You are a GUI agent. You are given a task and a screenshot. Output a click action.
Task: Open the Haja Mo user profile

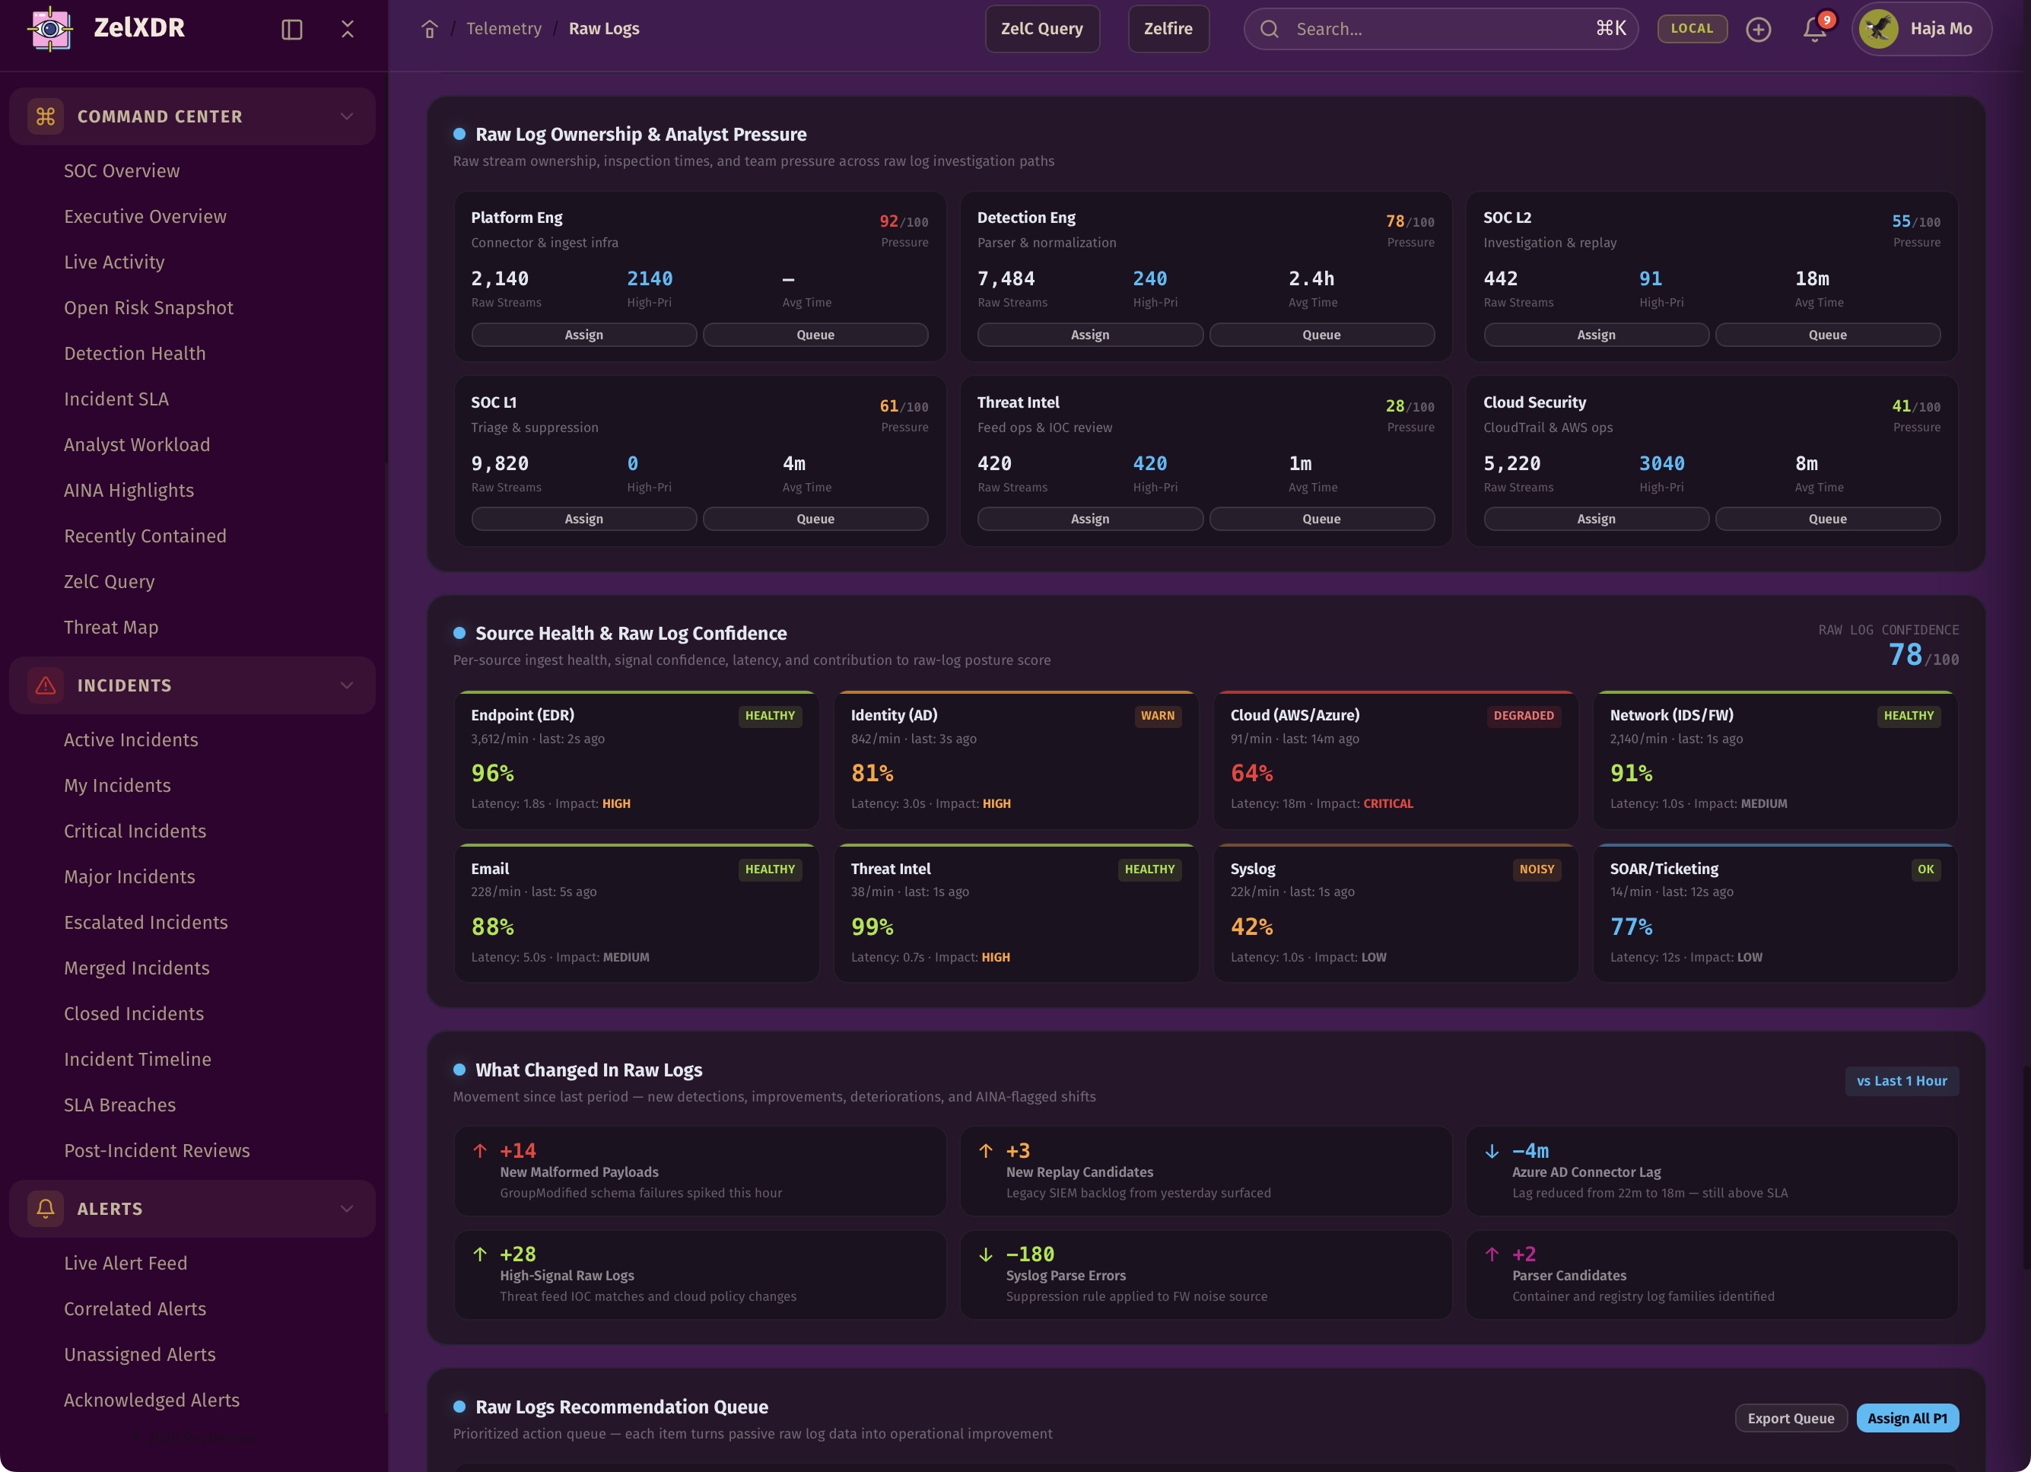tap(1921, 29)
